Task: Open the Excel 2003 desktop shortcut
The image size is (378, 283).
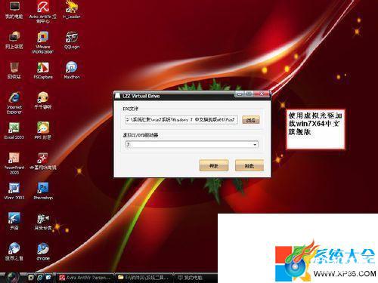Action: coord(14,131)
